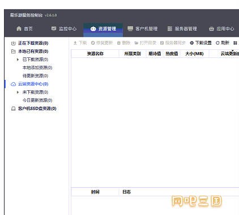Select 本地添加资源(0) in the tree
The height and width of the screenshot is (215, 239).
(37, 68)
